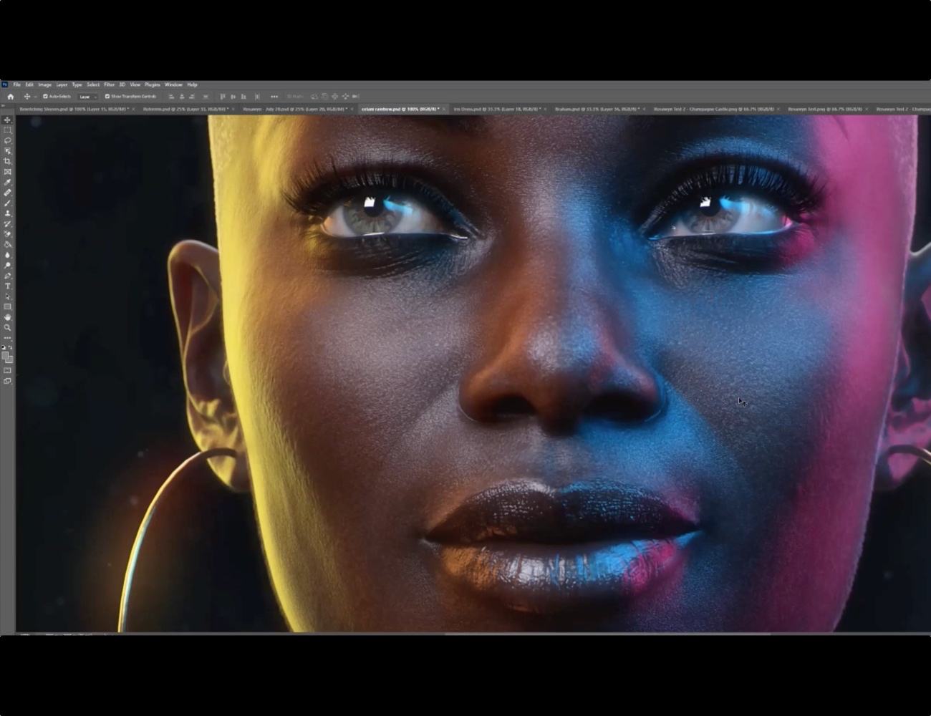This screenshot has width=931, height=716.
Task: Select the Horizontal Type tool
Action: click(x=7, y=286)
